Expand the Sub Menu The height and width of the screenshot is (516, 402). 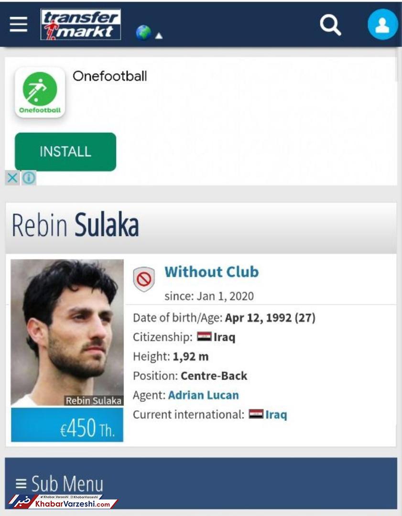pos(59,484)
